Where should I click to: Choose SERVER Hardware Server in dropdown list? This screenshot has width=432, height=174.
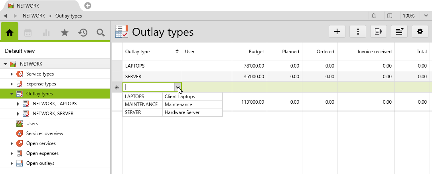pyautogui.click(x=172, y=112)
